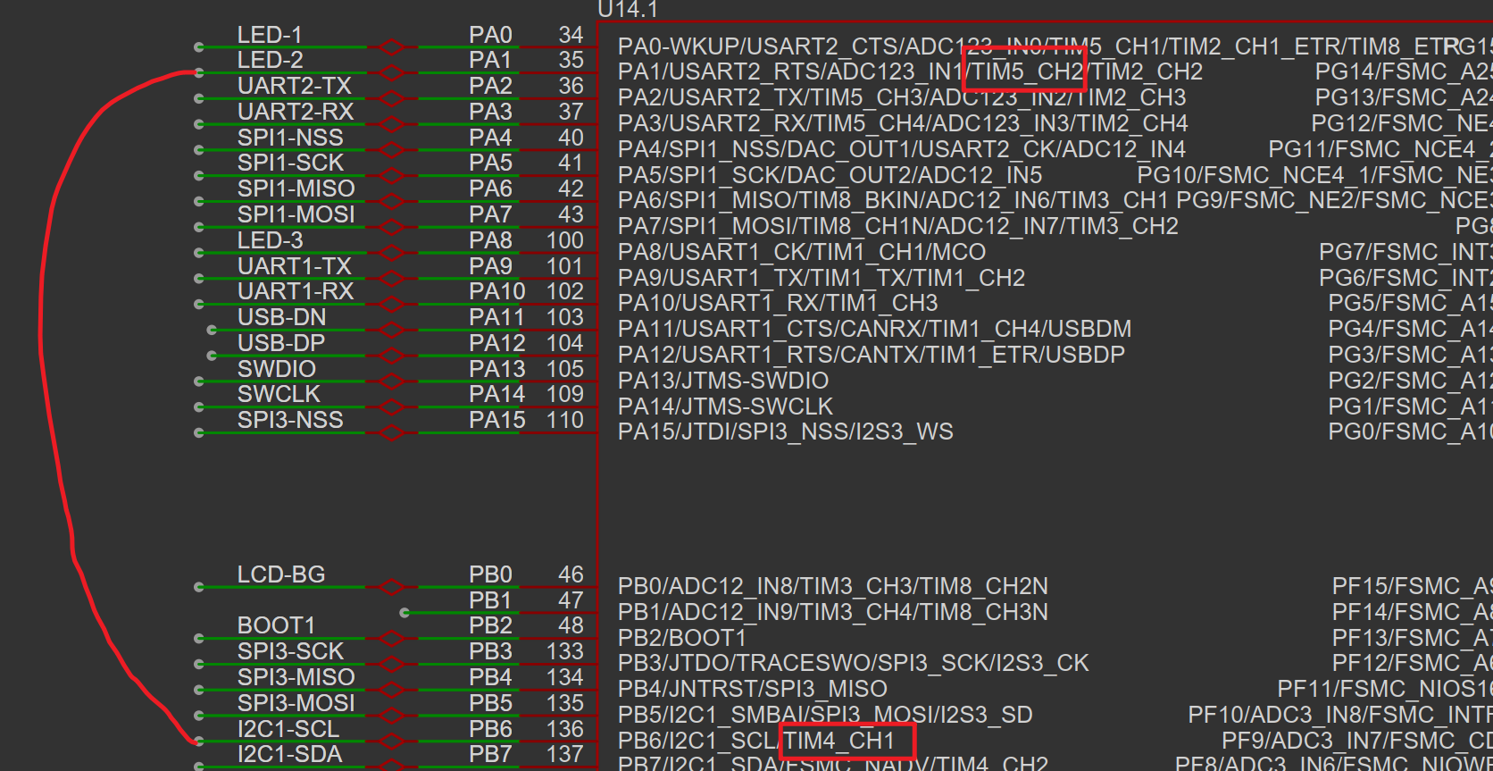Select pin number 100
1493x771 pixels.
(565, 240)
